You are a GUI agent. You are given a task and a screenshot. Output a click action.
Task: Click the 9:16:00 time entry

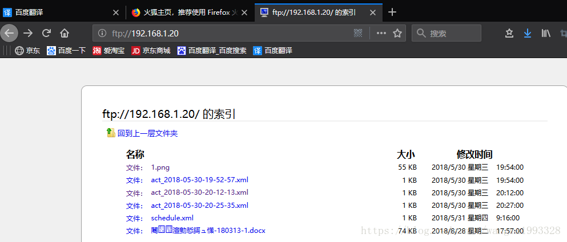[508, 218]
